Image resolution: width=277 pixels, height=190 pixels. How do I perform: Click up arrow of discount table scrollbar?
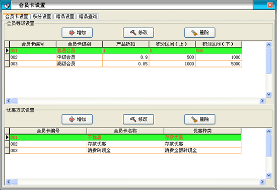269,132
